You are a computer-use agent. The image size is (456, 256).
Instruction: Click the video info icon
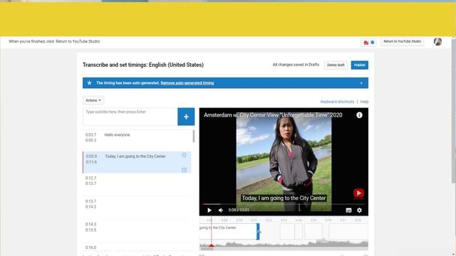[x=359, y=115]
